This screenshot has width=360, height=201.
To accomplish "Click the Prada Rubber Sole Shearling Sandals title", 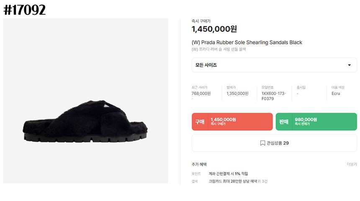I will (x=247, y=42).
